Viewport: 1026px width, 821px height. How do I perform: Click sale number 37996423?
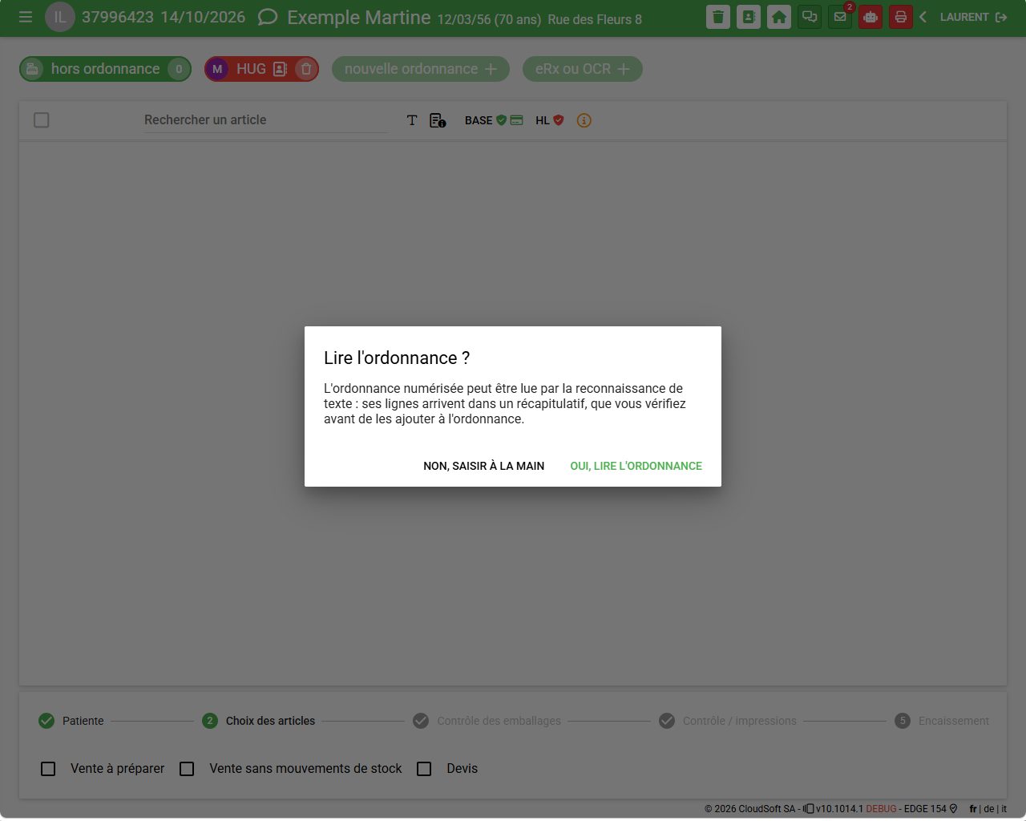tap(118, 17)
